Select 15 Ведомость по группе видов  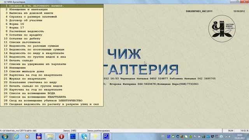coord(52,57)
